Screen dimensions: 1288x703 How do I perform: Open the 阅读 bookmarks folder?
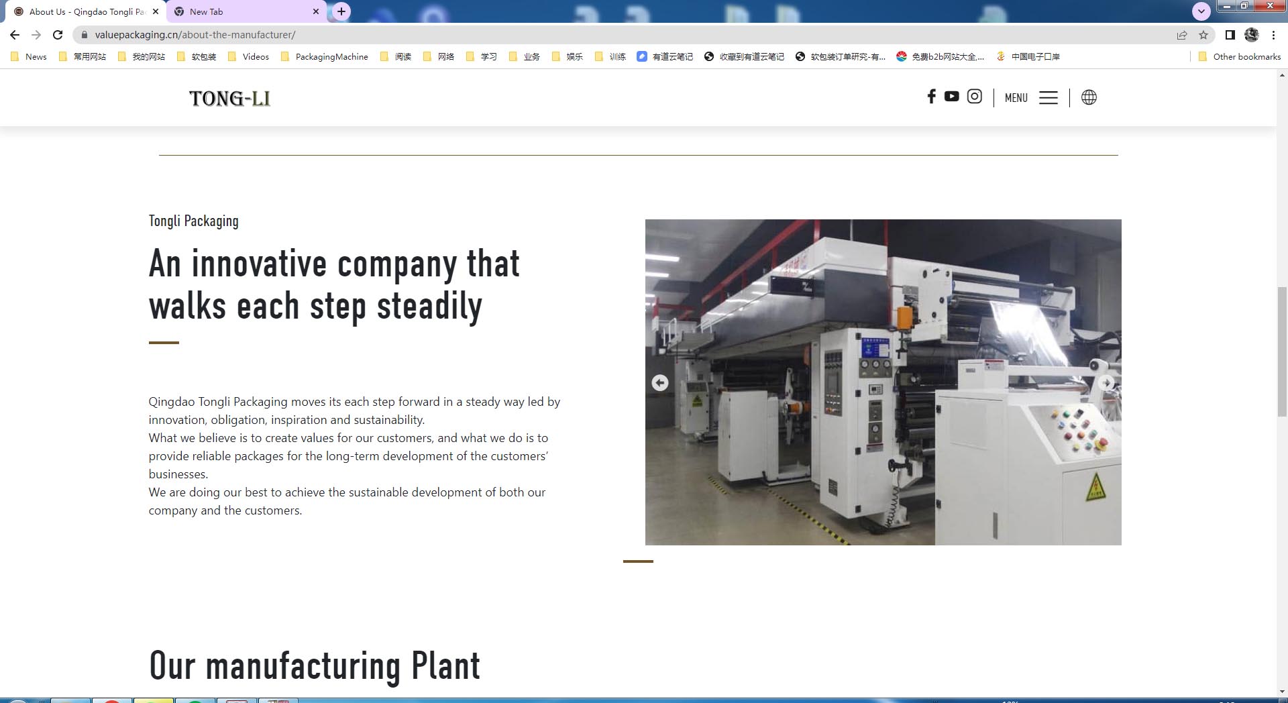click(396, 56)
